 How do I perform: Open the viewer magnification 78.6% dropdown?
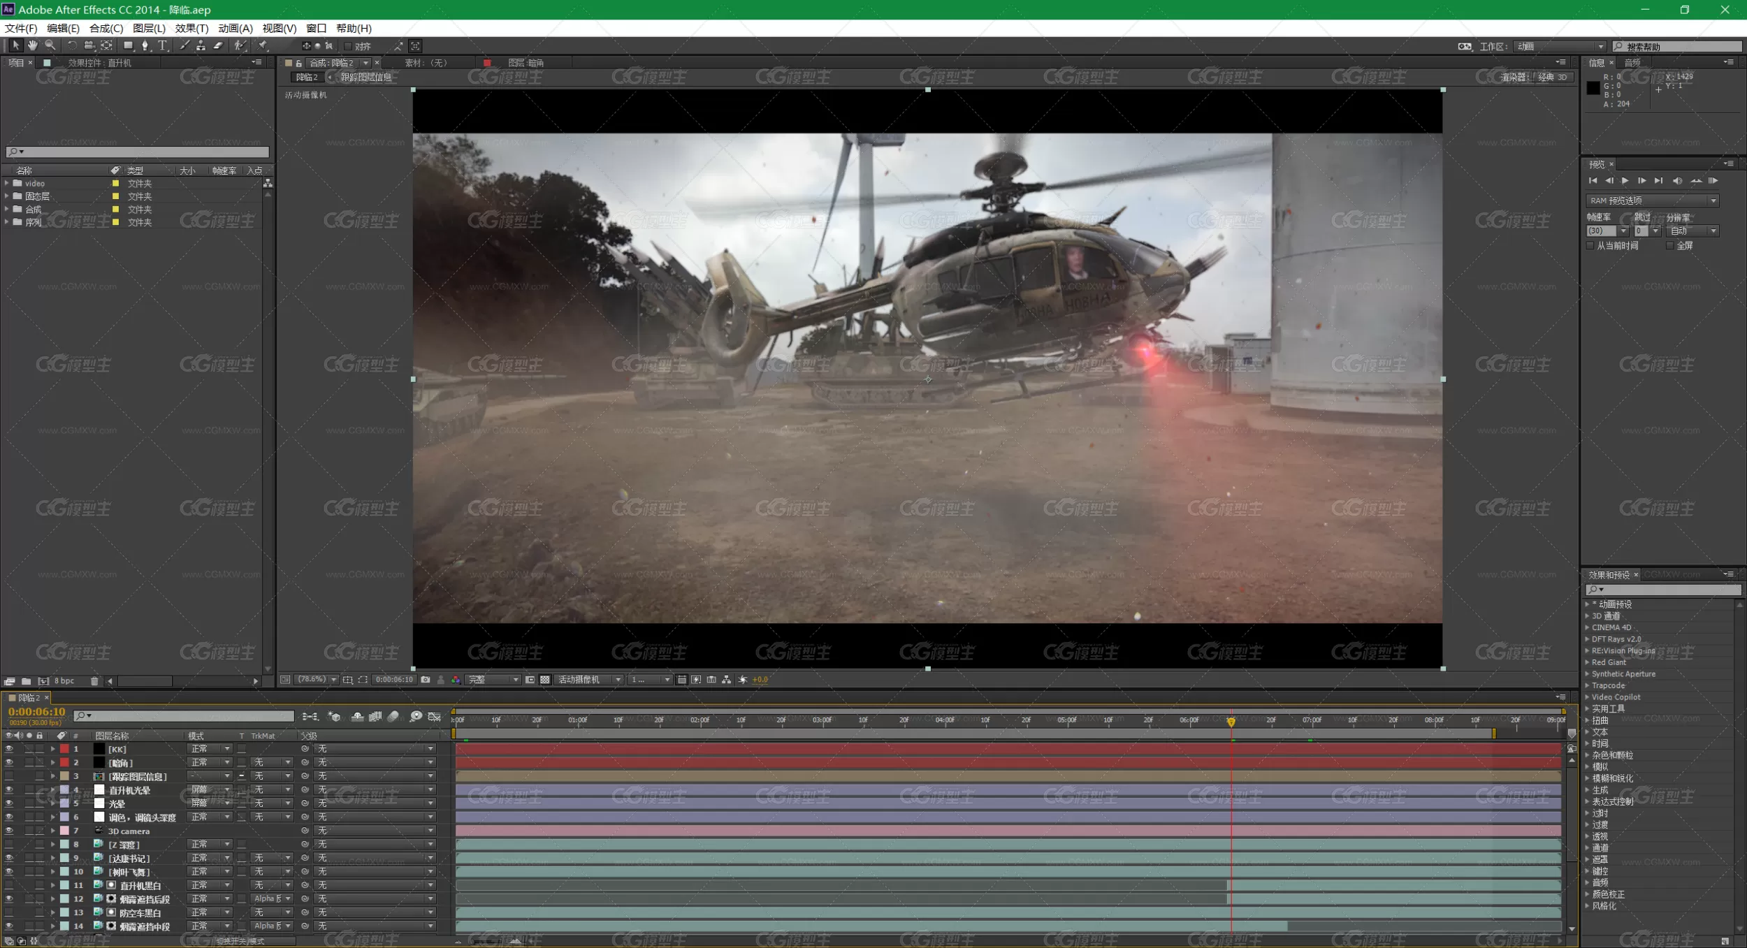pyautogui.click(x=318, y=680)
